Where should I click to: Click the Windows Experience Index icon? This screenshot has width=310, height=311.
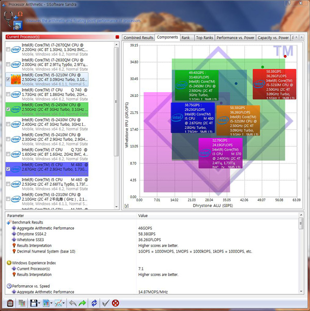point(9,263)
